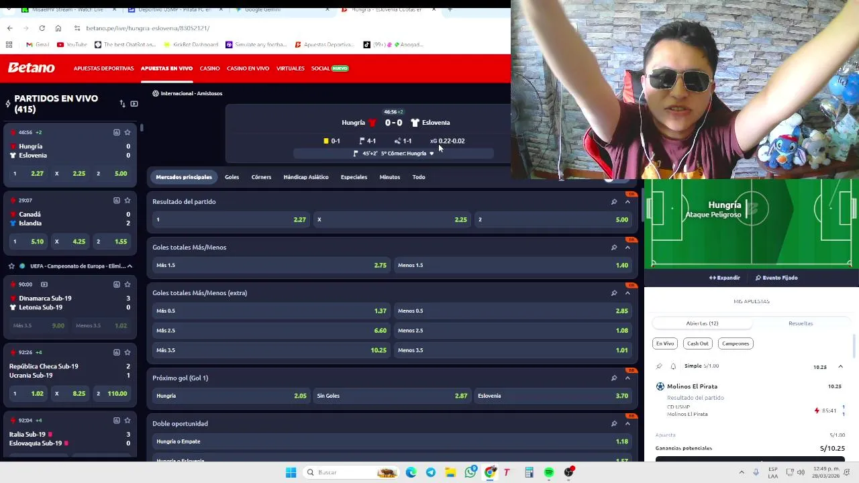Show the Todo markets tab
Image resolution: width=859 pixels, height=483 pixels.
[x=419, y=177]
